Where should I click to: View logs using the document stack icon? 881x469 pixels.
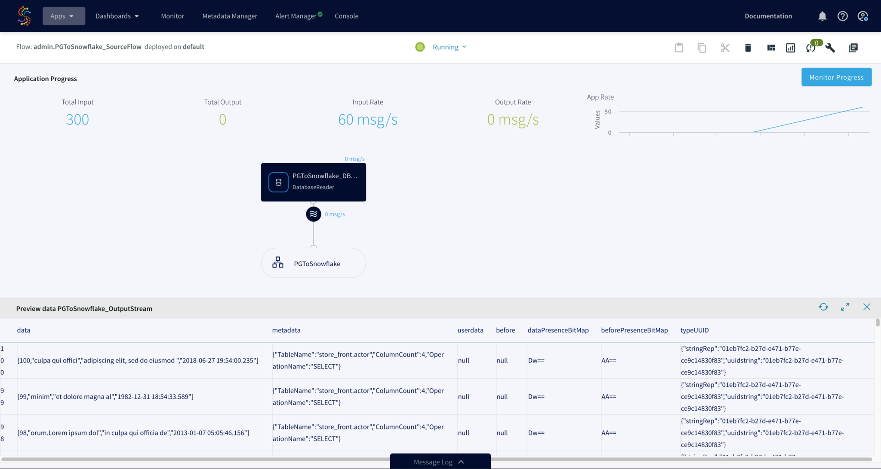(853, 48)
